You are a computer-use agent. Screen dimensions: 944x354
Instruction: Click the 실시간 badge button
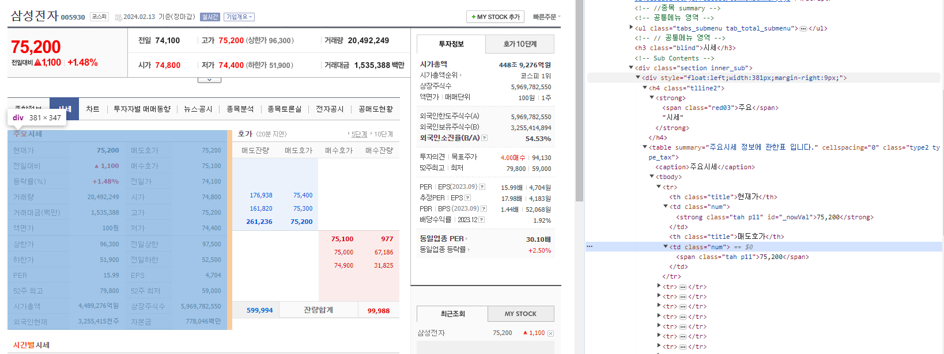[210, 17]
